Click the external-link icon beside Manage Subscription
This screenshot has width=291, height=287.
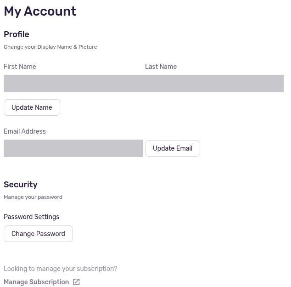(76, 282)
